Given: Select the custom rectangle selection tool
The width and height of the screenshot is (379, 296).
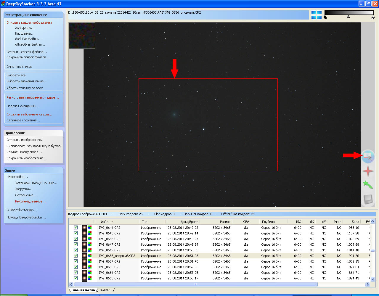Looking at the screenshot, I should click(x=368, y=156).
